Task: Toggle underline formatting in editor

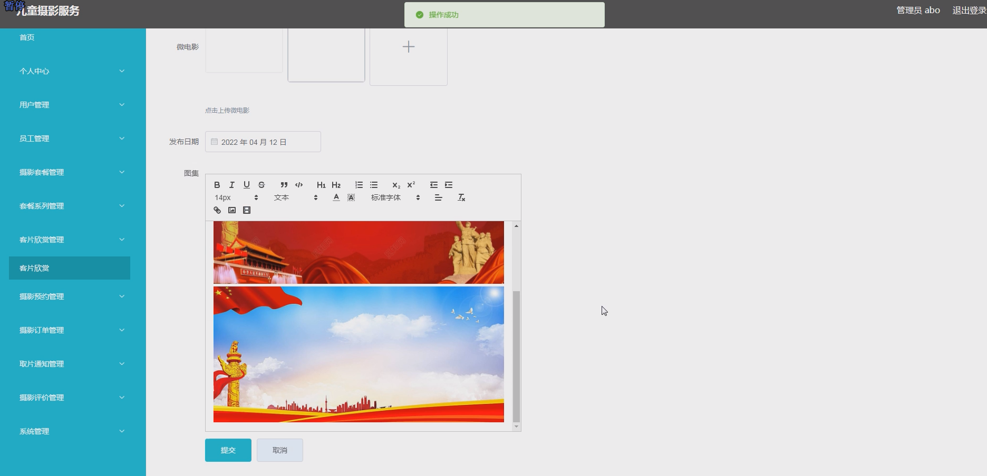Action: tap(246, 185)
